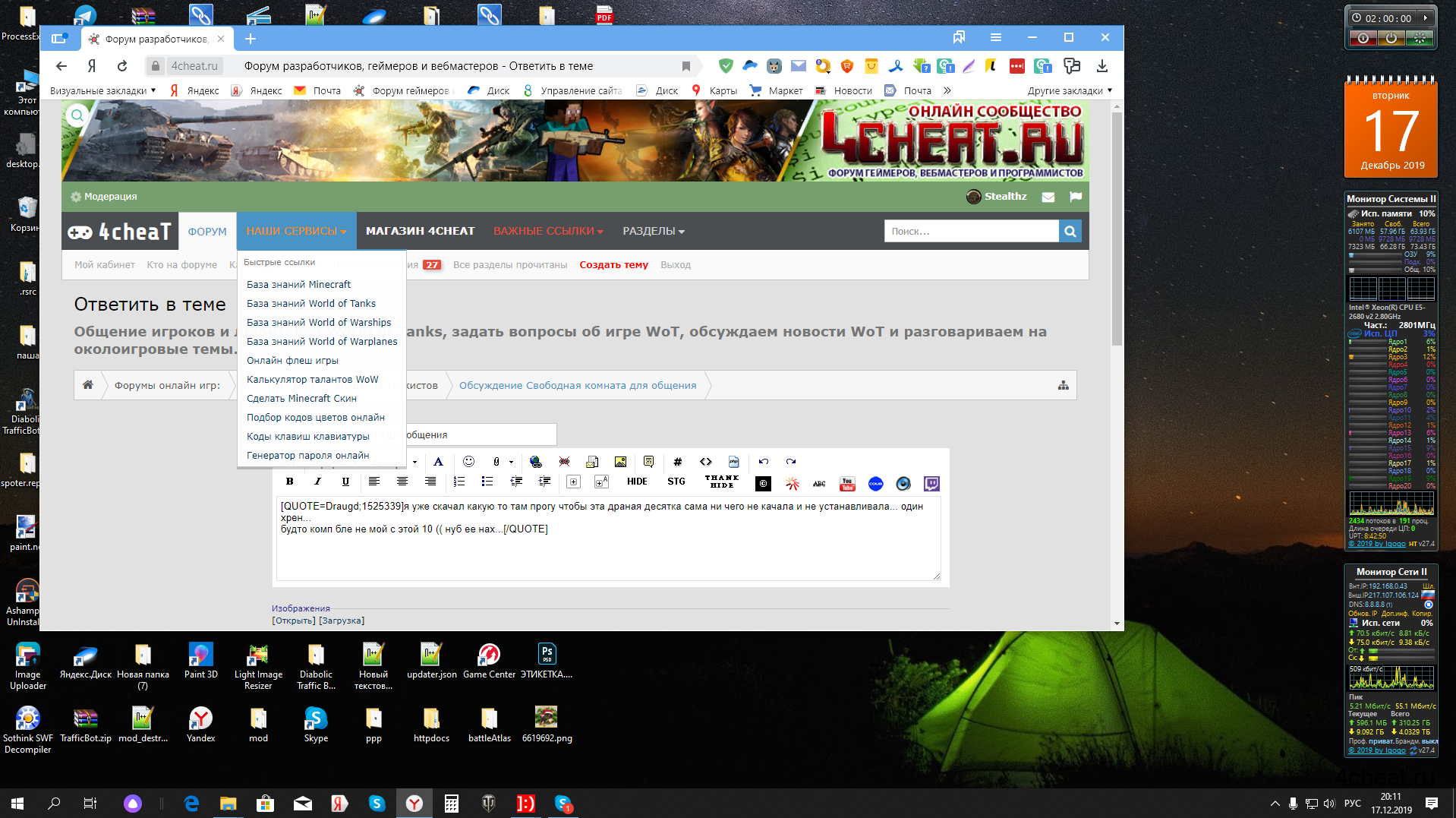Screen dimensions: 1456x818
Task: Expand the font size dropdown arrow
Action: point(414,462)
